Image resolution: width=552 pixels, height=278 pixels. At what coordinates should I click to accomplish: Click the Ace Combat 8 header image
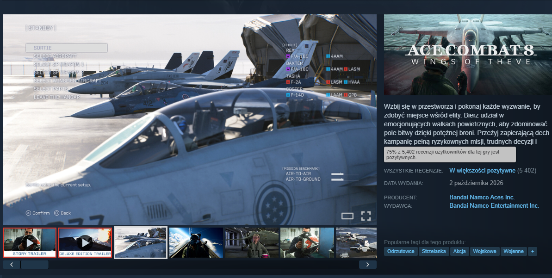tap(468, 55)
